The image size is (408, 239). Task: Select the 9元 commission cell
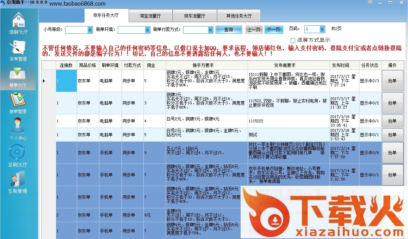tap(154, 215)
